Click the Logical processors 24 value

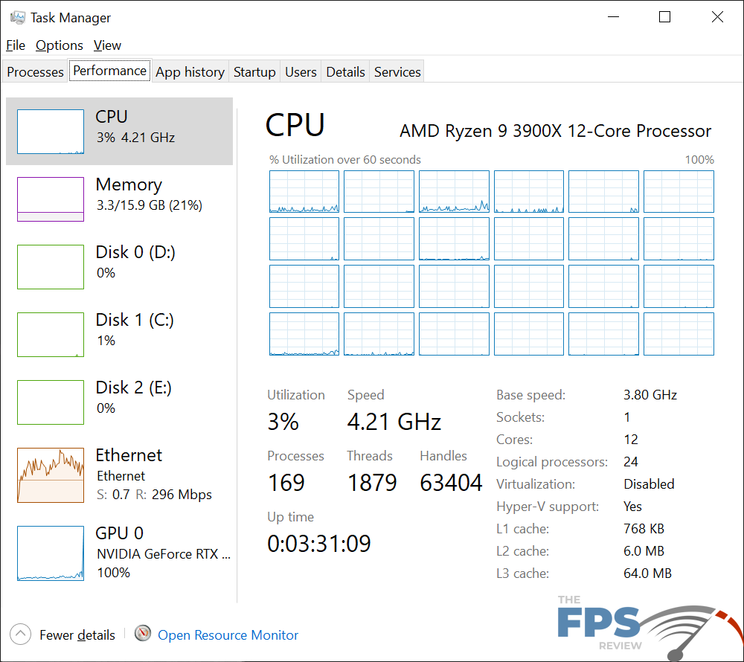(631, 462)
